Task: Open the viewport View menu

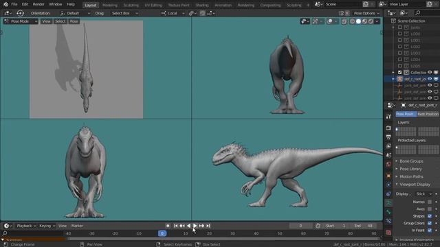Action: tap(46, 21)
